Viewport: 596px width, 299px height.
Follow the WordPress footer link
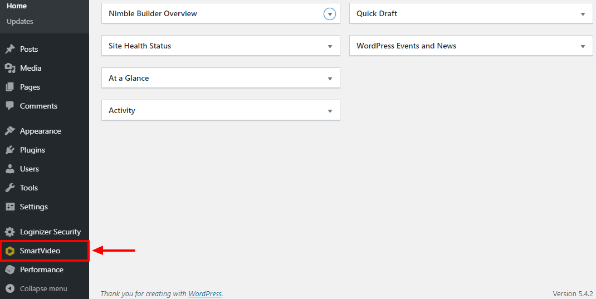pyautogui.click(x=205, y=293)
